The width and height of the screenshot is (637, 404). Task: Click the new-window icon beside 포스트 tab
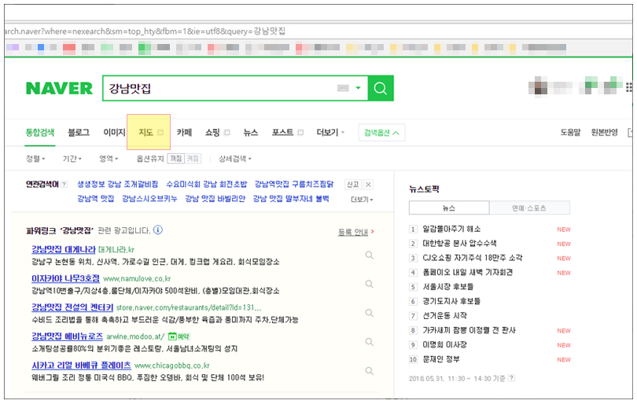[300, 132]
